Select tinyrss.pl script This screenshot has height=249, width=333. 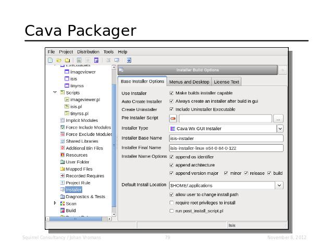coord(80,114)
